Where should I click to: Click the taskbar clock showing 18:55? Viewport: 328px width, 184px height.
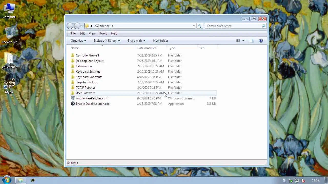[x=315, y=180]
